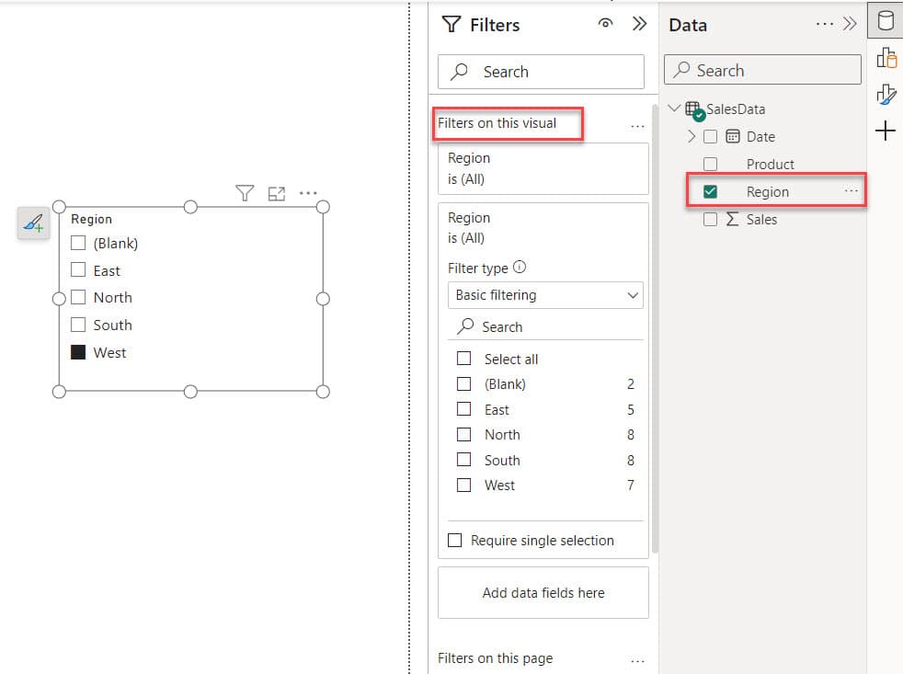Click the Filters pane vertical scrollbar
This screenshot has height=674, width=903.
pyautogui.click(x=655, y=328)
